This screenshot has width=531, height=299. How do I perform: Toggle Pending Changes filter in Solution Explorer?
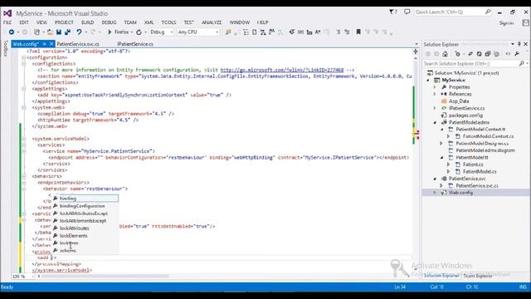coord(458,54)
